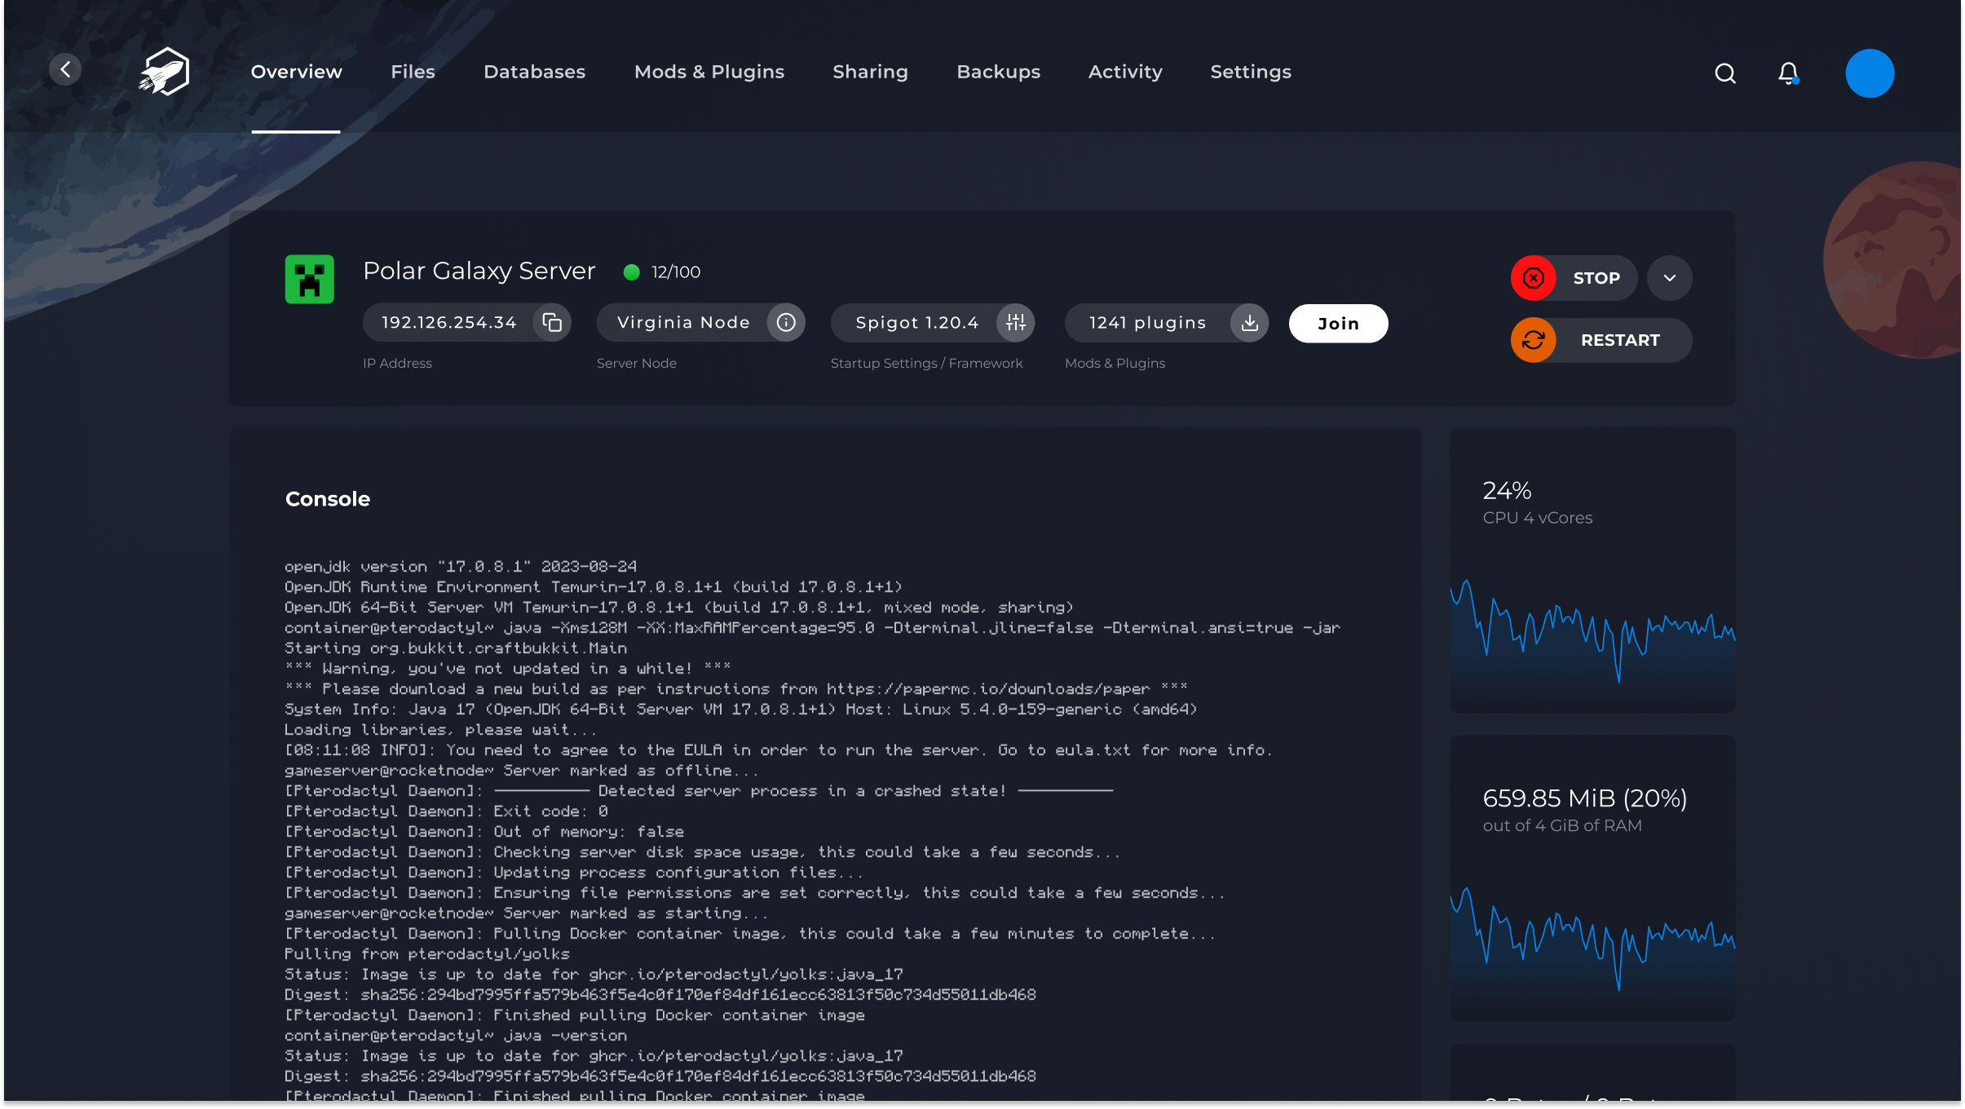Open the profile avatar menu

point(1869,73)
